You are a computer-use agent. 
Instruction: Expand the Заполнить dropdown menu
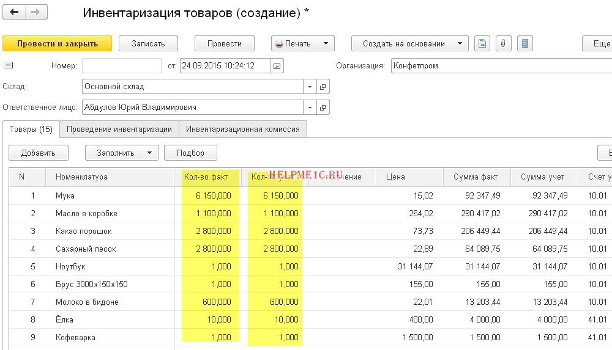click(x=149, y=153)
